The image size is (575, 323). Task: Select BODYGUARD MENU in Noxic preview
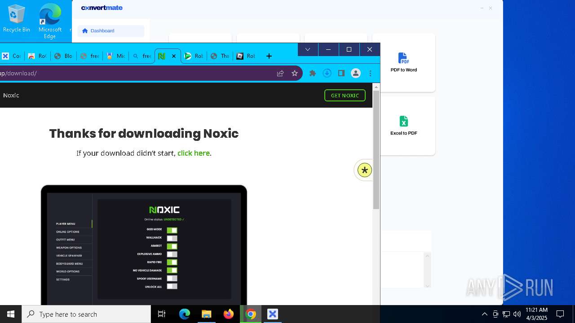click(69, 264)
